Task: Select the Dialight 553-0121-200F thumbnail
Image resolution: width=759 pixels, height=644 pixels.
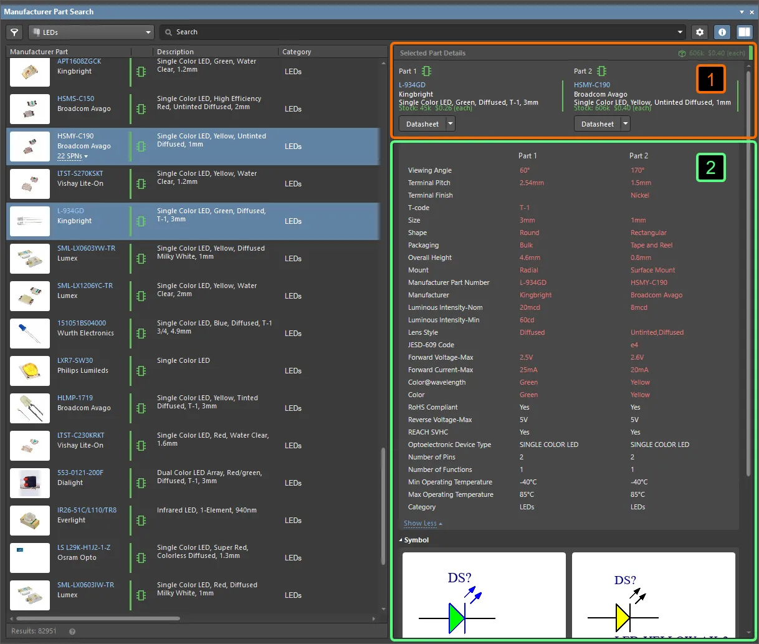Action: [30, 483]
